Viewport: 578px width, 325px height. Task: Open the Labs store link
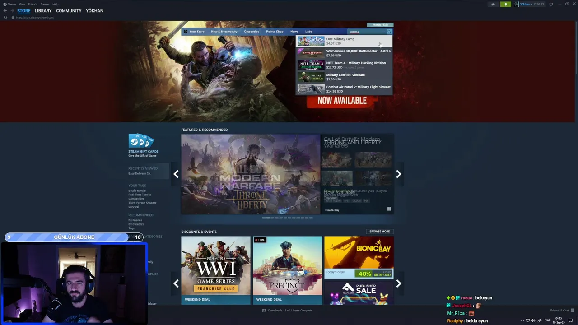click(308, 32)
